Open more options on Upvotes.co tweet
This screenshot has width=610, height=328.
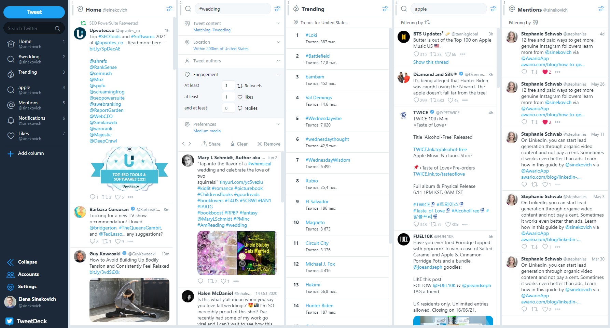point(130,197)
